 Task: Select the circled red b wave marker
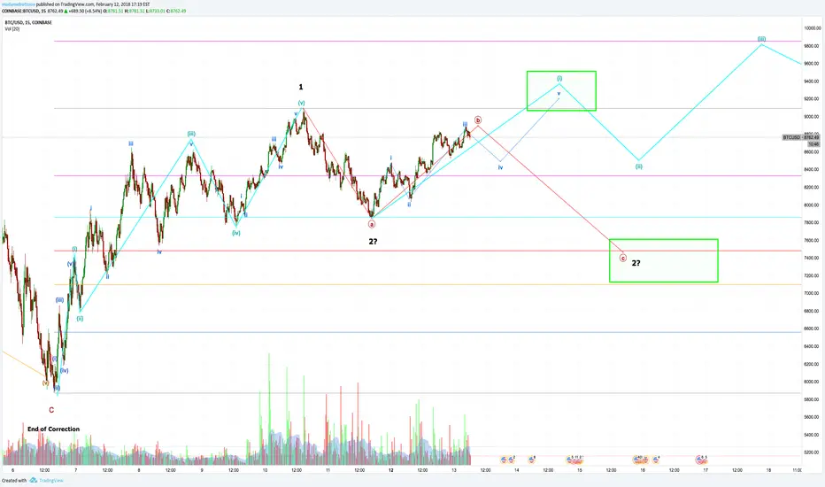478,120
